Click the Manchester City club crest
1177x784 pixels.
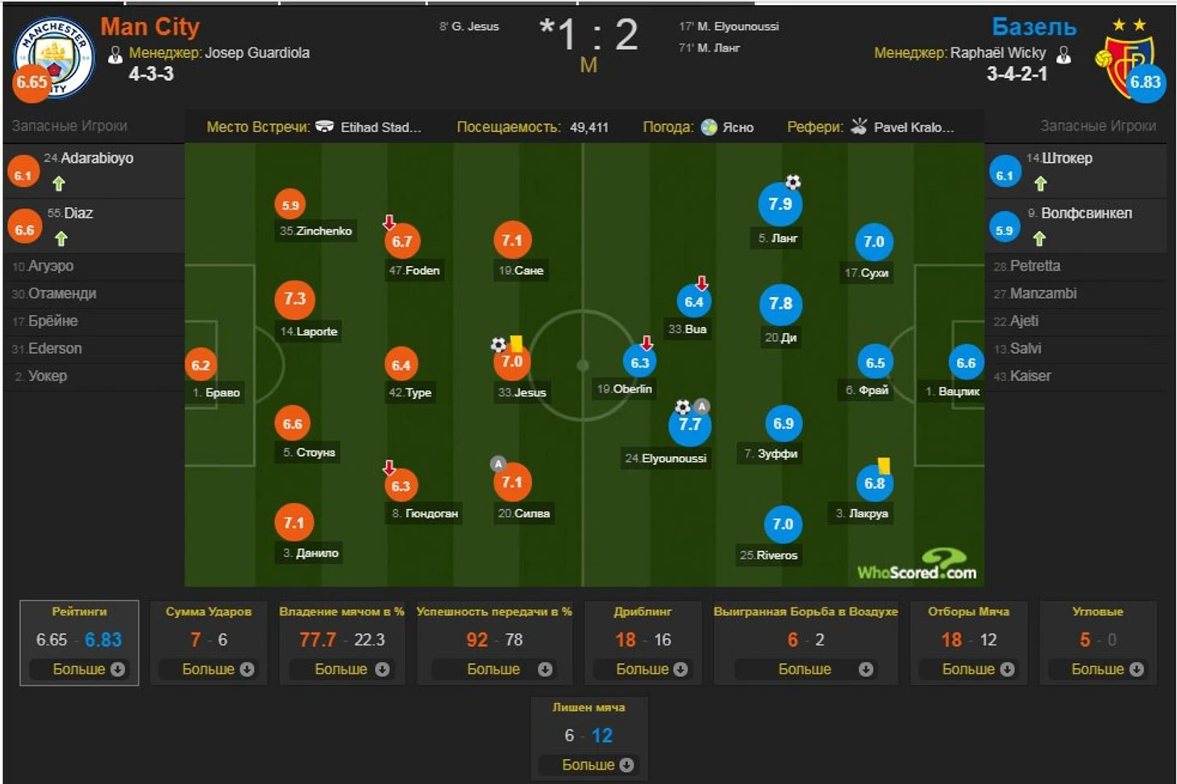[x=54, y=58]
